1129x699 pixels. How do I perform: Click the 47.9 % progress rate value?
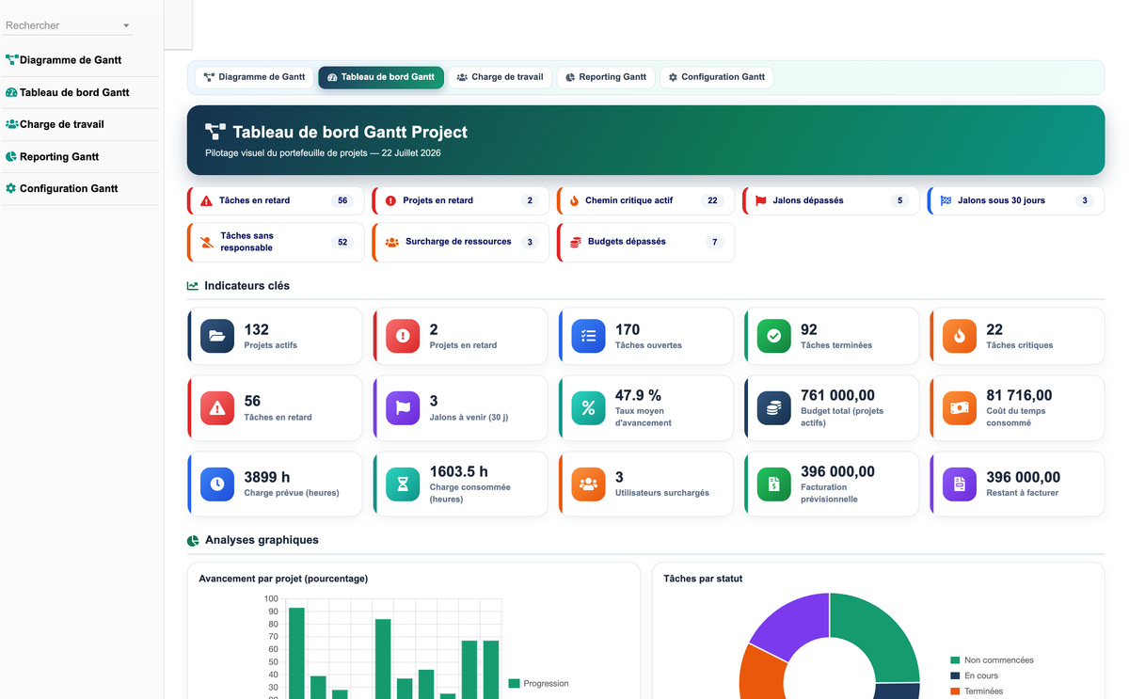click(x=638, y=395)
